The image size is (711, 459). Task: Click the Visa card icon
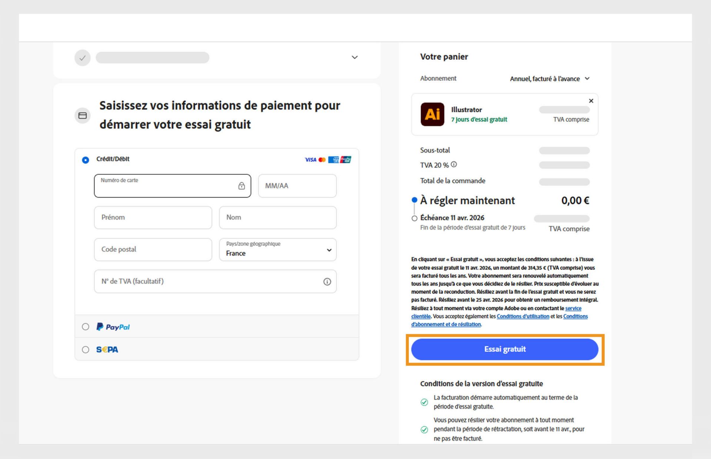(x=310, y=160)
